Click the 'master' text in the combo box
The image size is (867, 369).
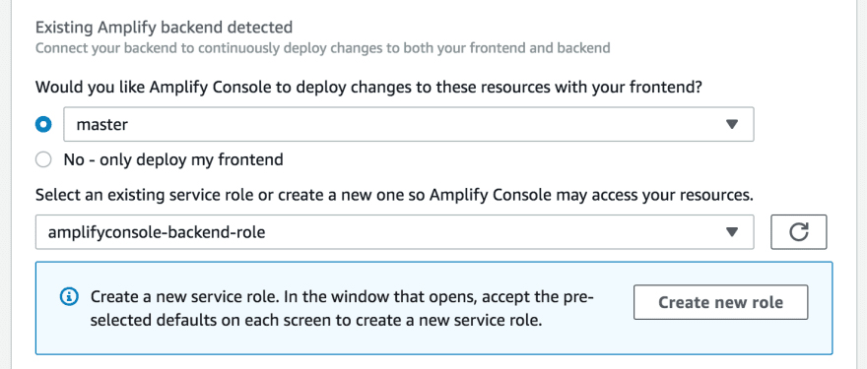[101, 125]
